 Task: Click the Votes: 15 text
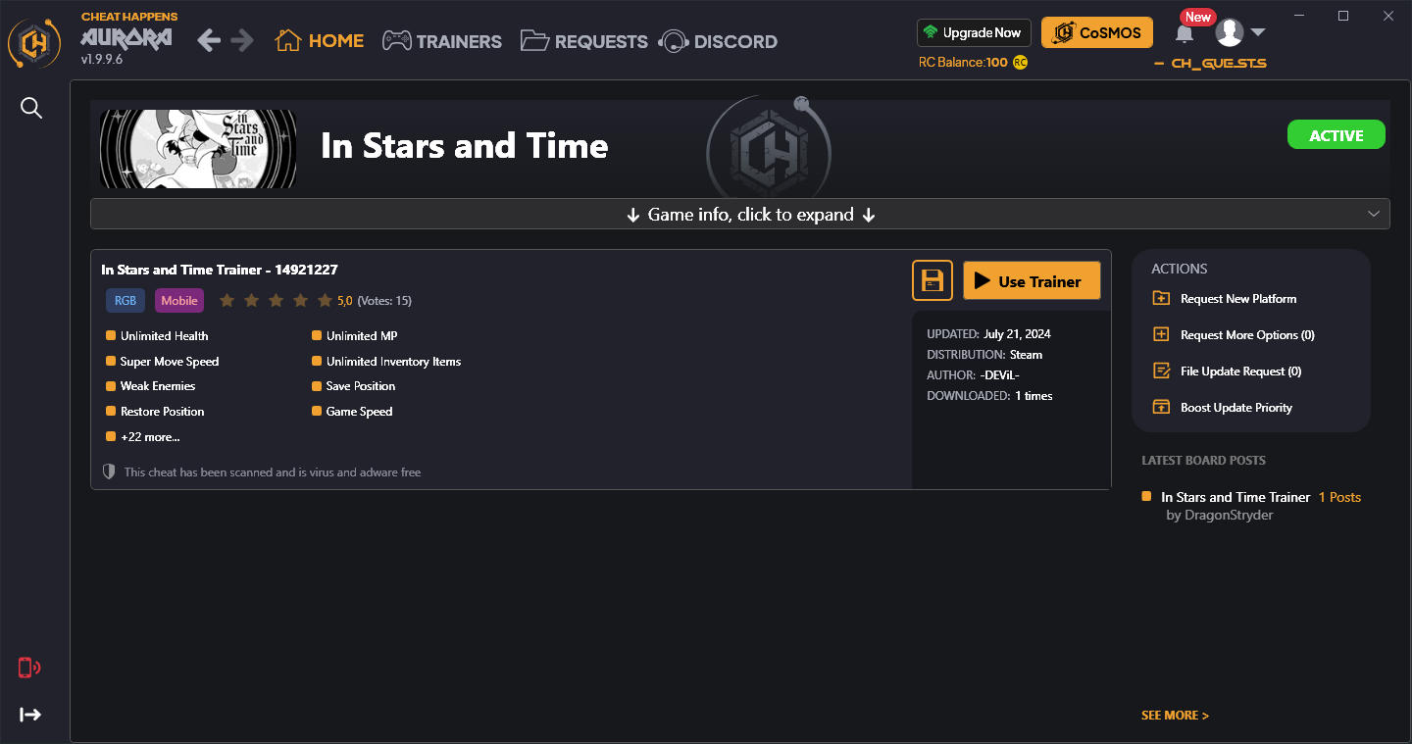coord(384,301)
